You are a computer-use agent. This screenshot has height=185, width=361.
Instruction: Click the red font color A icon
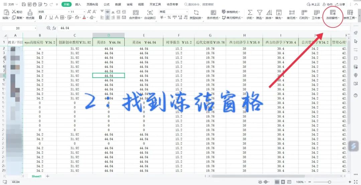tap(84, 17)
